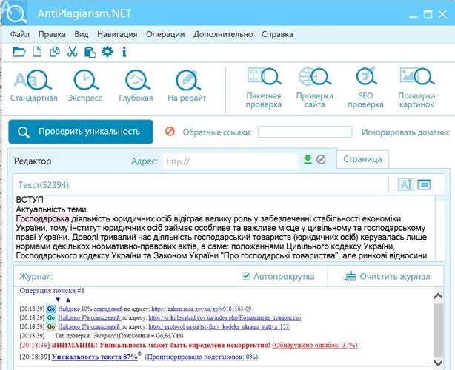The height and width of the screenshot is (370, 455).
Task: Click the scissors cut icon
Action: click(72, 52)
